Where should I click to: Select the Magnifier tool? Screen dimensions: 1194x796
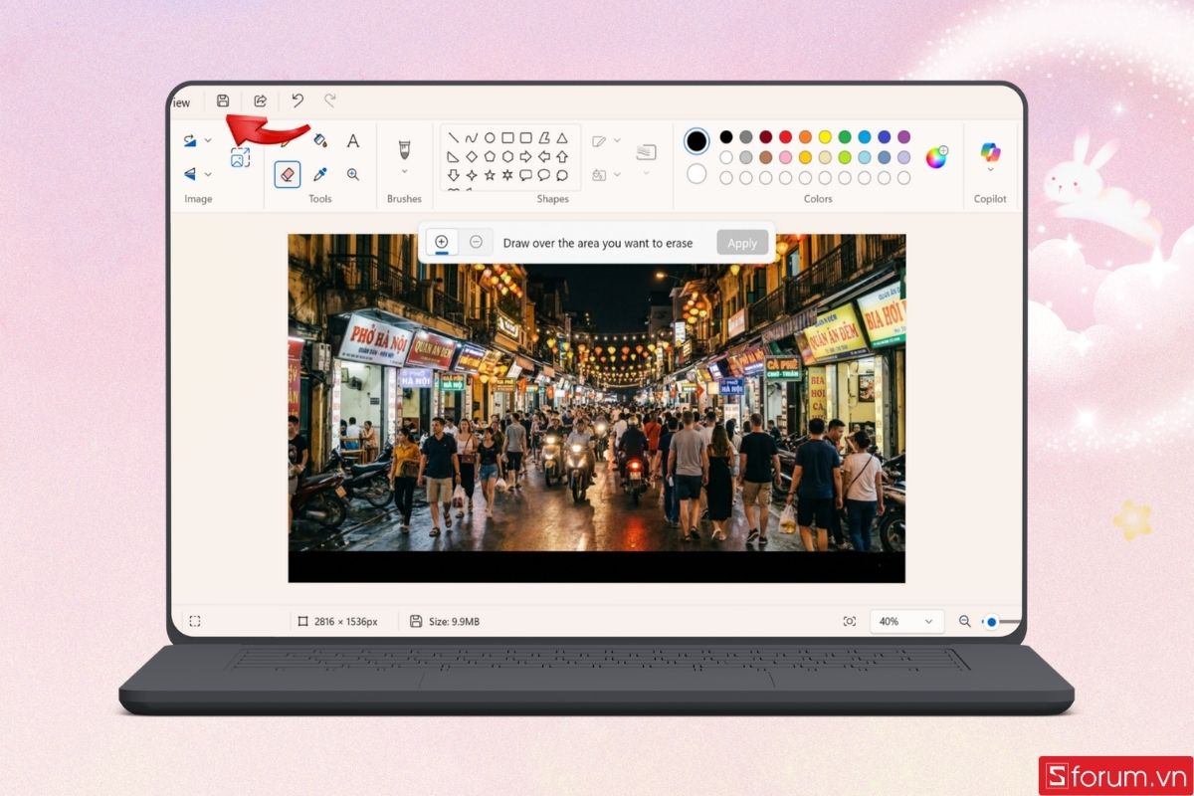click(352, 174)
